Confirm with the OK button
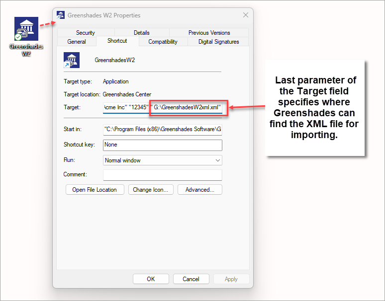 coord(151,279)
